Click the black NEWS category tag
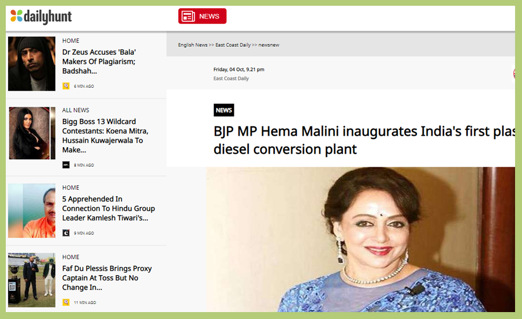The height and width of the screenshot is (319, 522). pyautogui.click(x=223, y=110)
